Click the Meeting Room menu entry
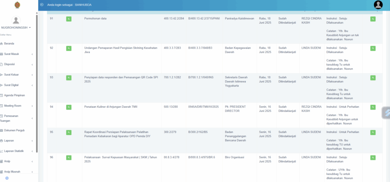 pos(13,106)
